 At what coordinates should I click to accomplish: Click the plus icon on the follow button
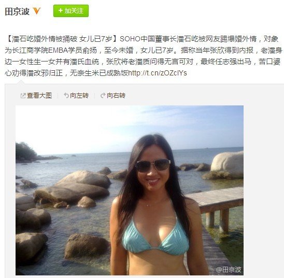tap(60, 11)
